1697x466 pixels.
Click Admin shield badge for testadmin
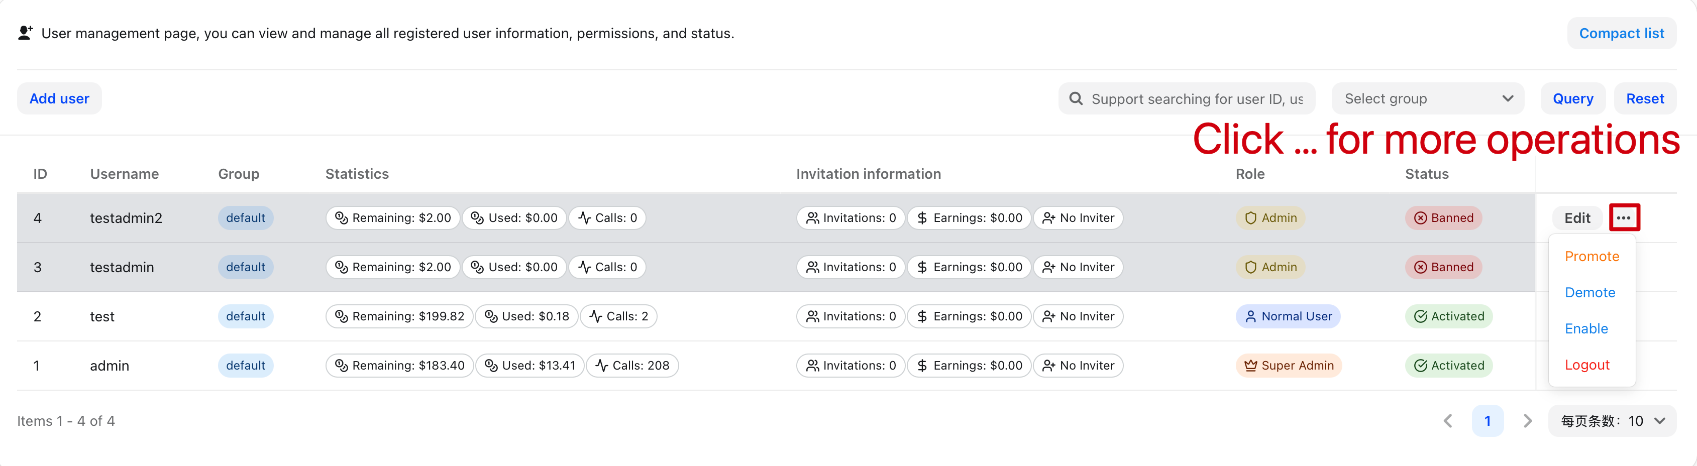point(1270,267)
